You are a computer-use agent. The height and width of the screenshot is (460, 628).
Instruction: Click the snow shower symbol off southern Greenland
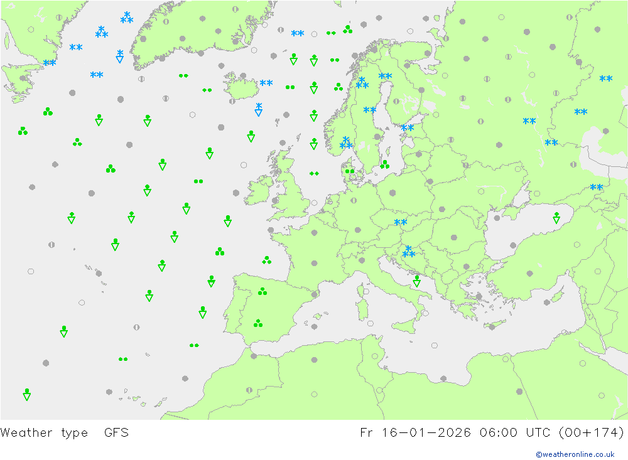pyautogui.click(x=119, y=56)
